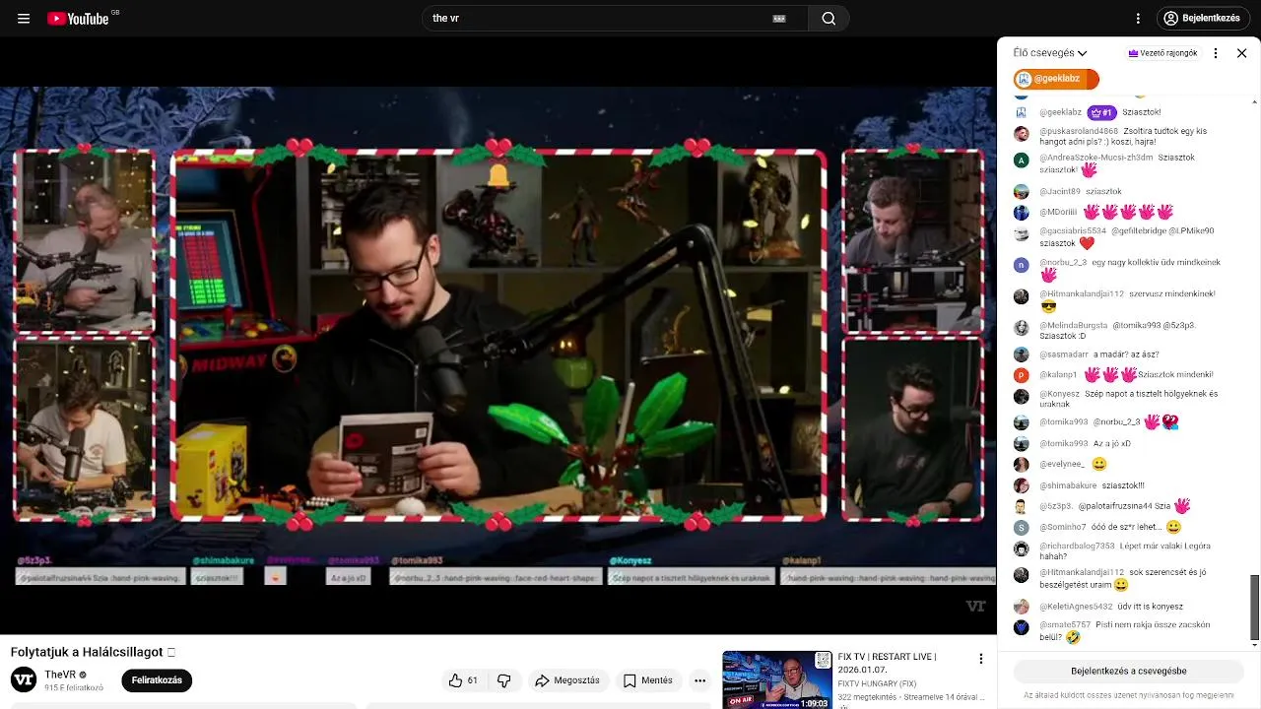The width and height of the screenshot is (1261, 709).
Task: Open @richardbalog7353 avatar in chat
Action: (x=1022, y=548)
